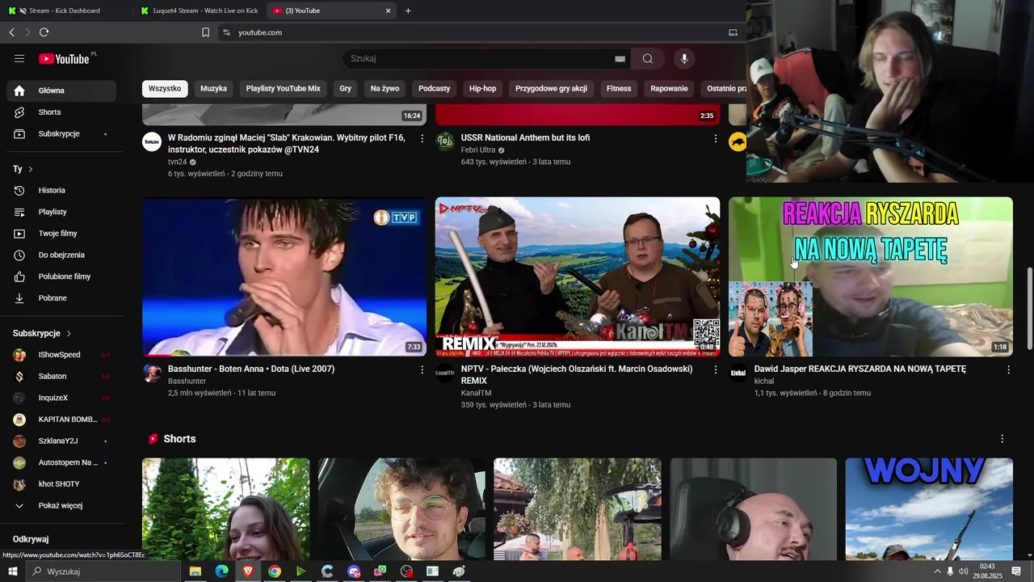Click the Szukaj search field
This screenshot has width=1034, height=582.
pyautogui.click(x=481, y=58)
